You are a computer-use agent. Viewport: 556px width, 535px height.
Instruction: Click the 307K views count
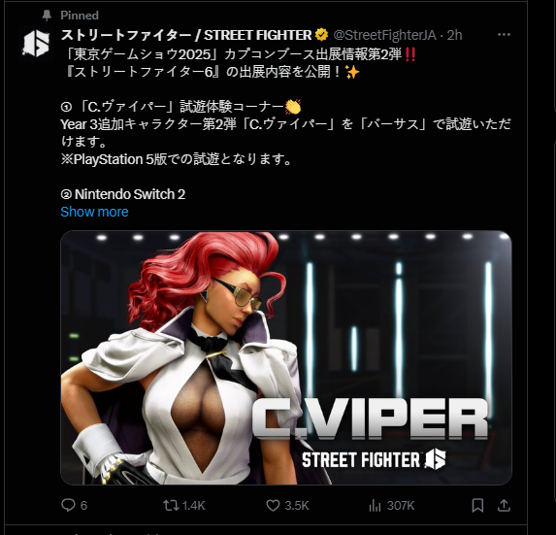point(401,506)
